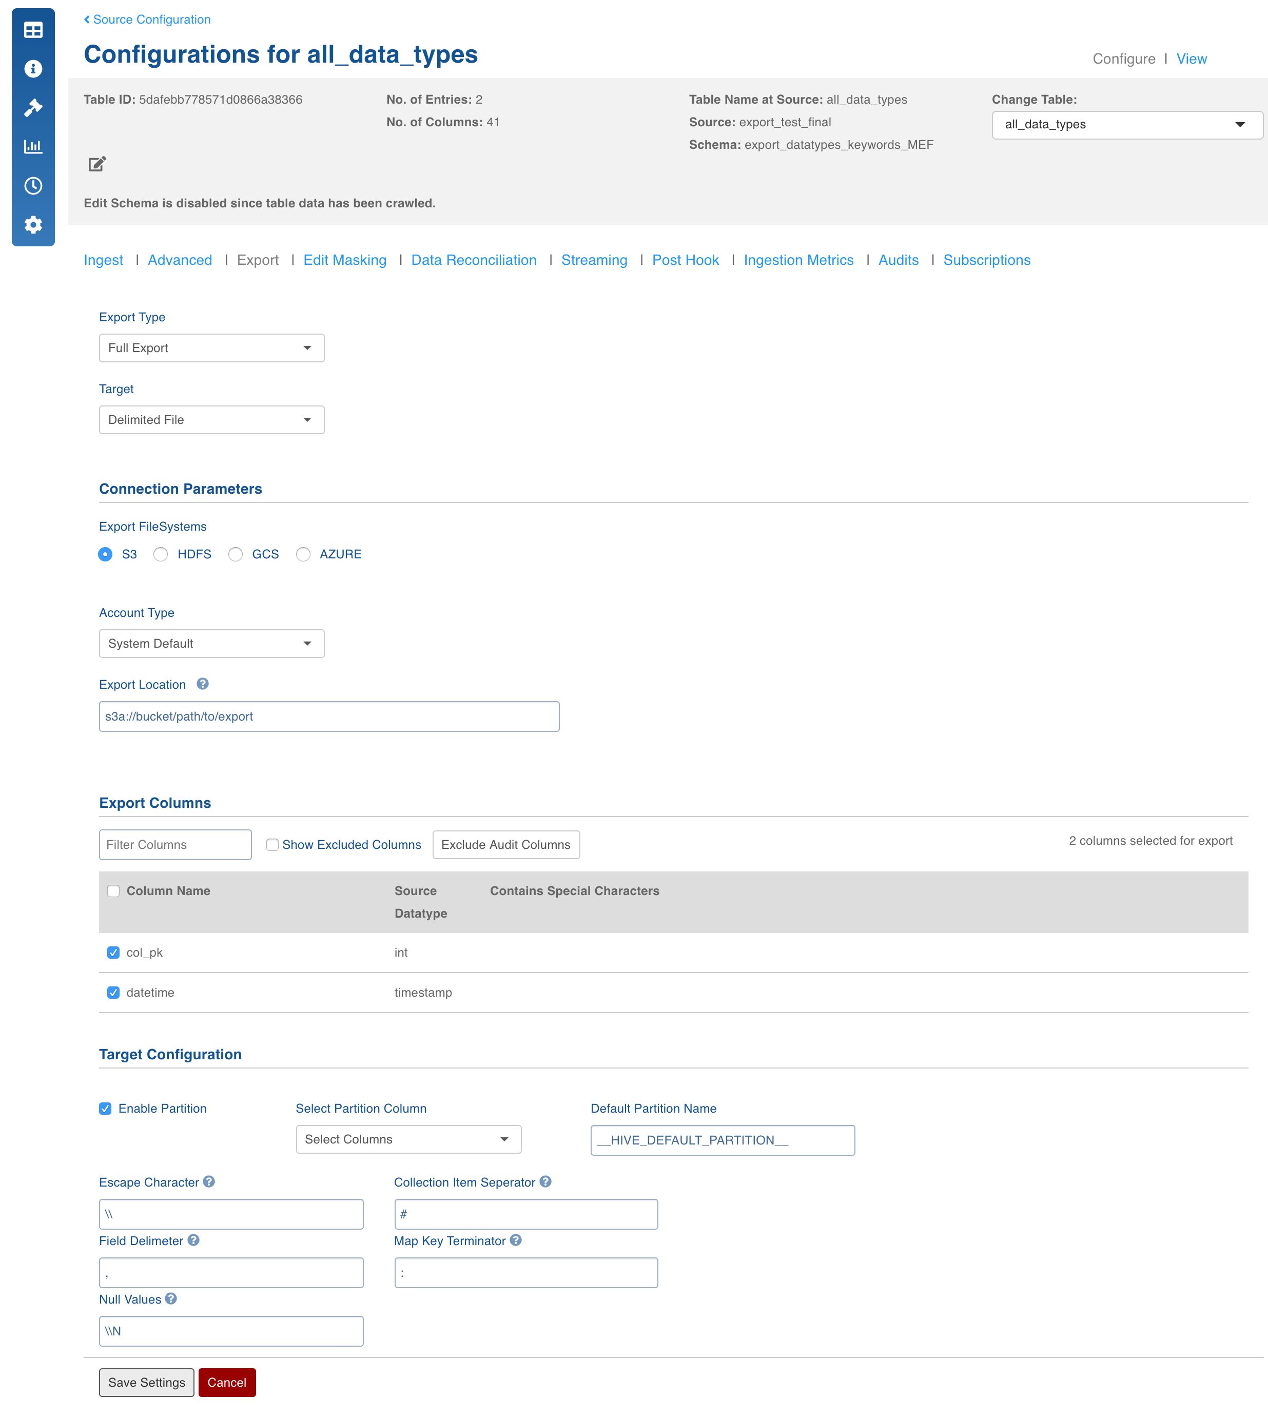
Task: Select the GCS filesystem radio button
Action: click(x=236, y=555)
